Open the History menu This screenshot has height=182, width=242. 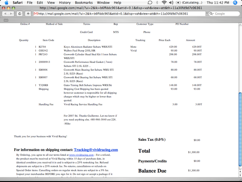click(x=65, y=3)
